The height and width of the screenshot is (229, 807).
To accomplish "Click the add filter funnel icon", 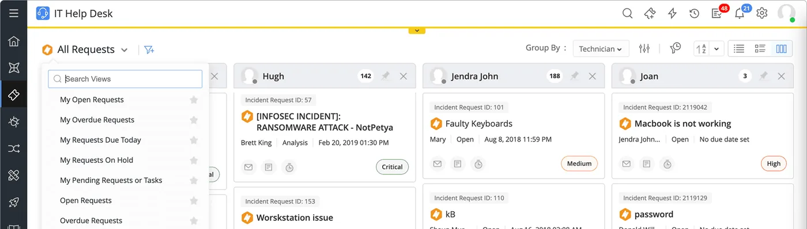I will [x=149, y=49].
